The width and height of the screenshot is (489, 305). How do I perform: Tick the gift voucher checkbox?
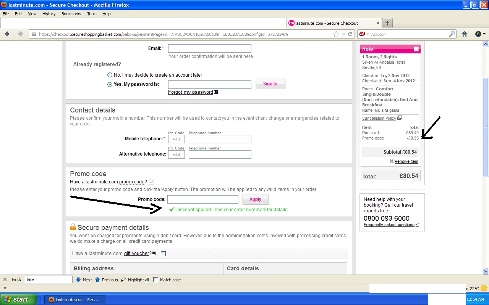pos(163,254)
